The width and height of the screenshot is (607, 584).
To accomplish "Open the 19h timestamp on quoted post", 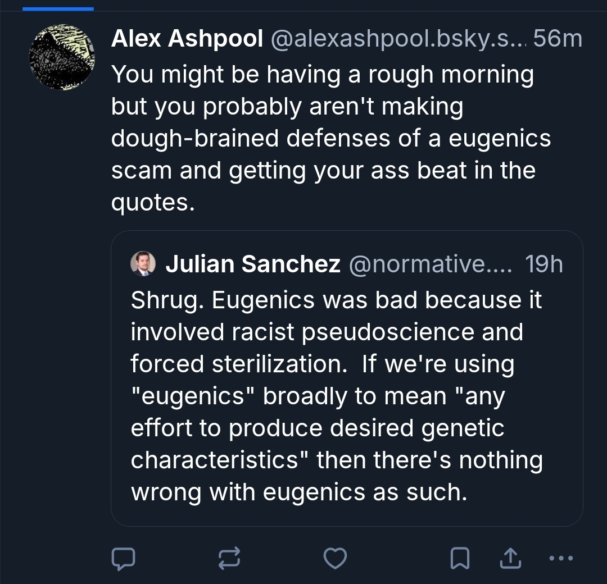I will 543,264.
